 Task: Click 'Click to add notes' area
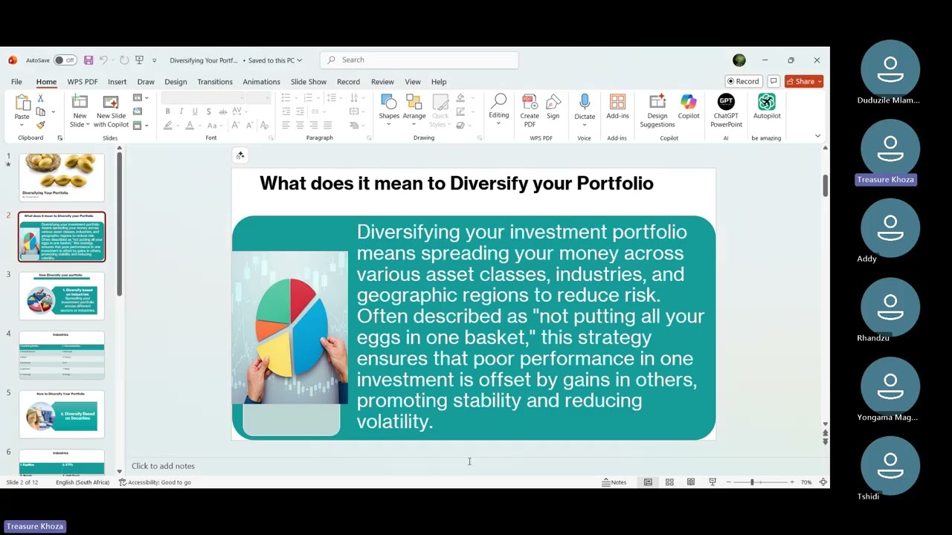click(x=163, y=466)
